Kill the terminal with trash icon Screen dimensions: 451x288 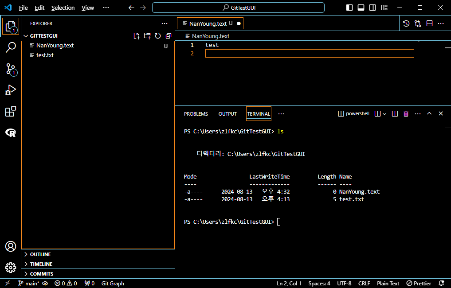406,114
